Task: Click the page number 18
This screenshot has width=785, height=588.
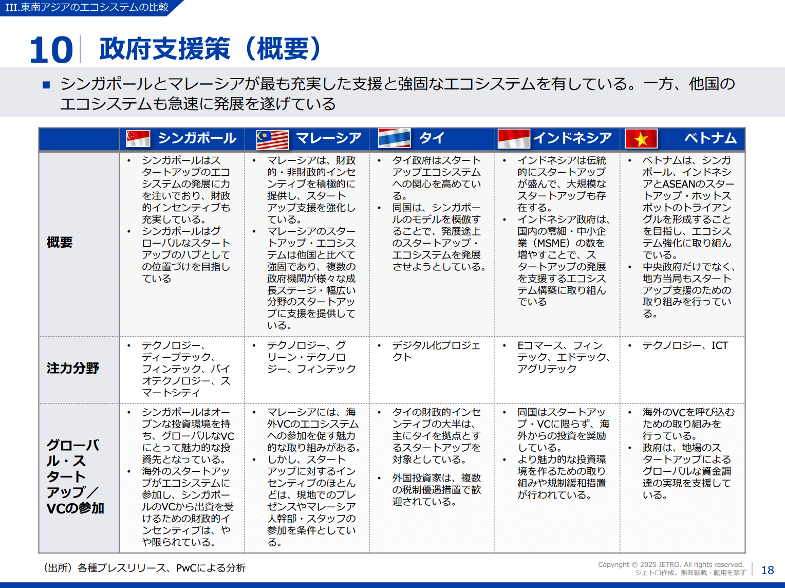Action: click(x=768, y=570)
